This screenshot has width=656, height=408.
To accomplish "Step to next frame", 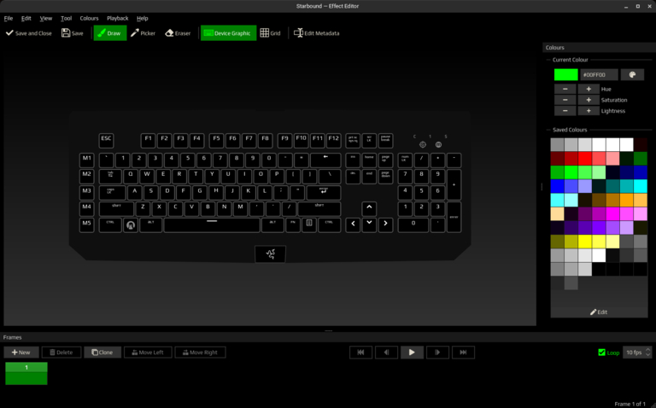I will 437,353.
